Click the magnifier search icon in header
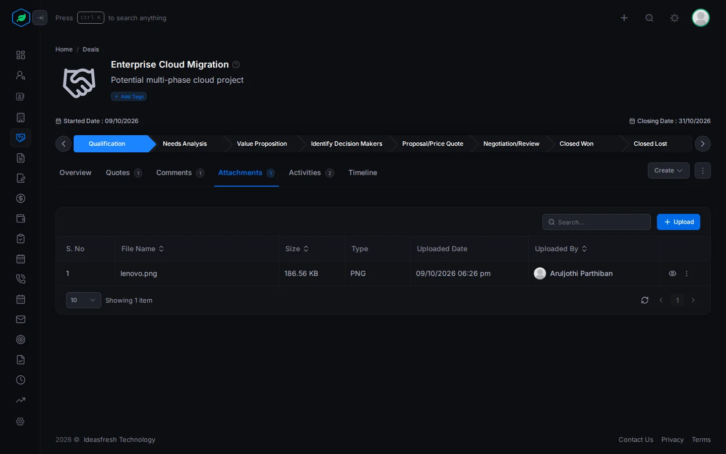Viewport: 726px width, 454px height. [x=649, y=18]
